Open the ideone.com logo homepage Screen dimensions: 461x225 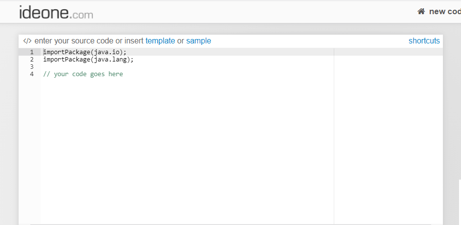[56, 12]
